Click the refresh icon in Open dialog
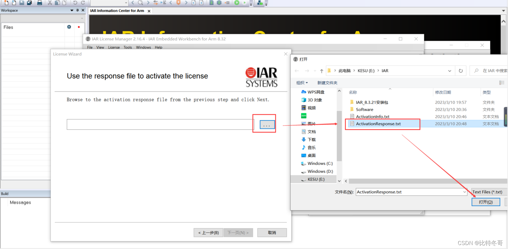508x249 pixels. click(x=460, y=71)
